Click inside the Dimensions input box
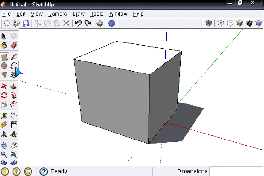 236,171
